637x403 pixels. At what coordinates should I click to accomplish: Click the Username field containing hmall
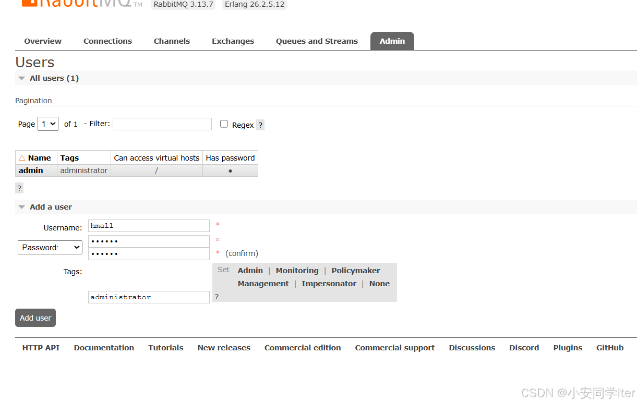tap(149, 226)
